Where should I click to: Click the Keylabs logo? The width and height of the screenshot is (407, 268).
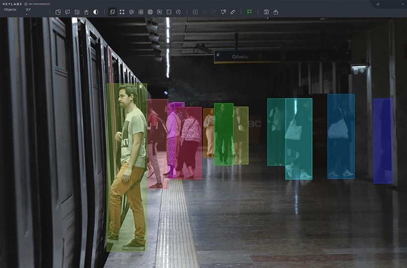12,4
